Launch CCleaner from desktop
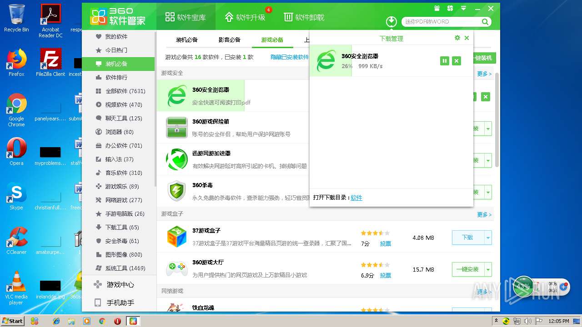 (16, 240)
